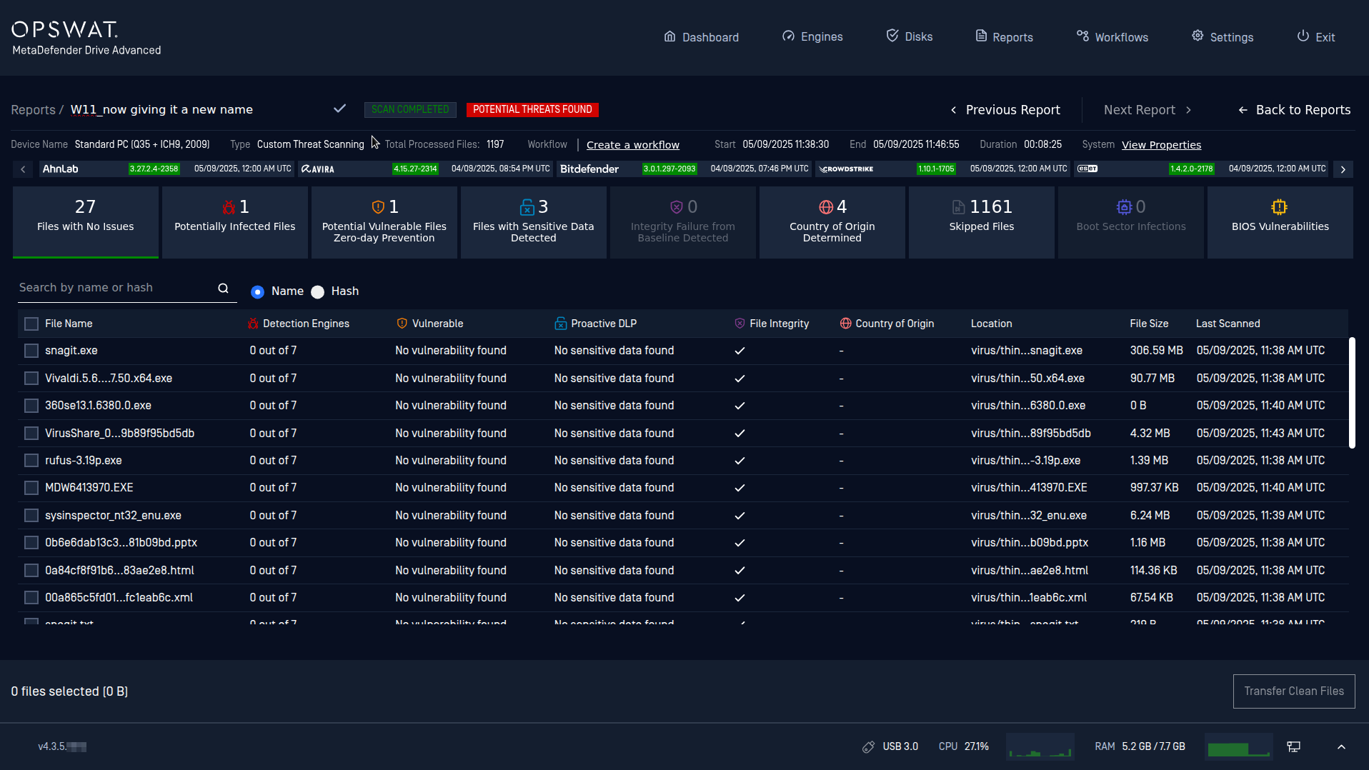Tick the select-all File Name checkbox
Screen dimensions: 1369x770
31,324
